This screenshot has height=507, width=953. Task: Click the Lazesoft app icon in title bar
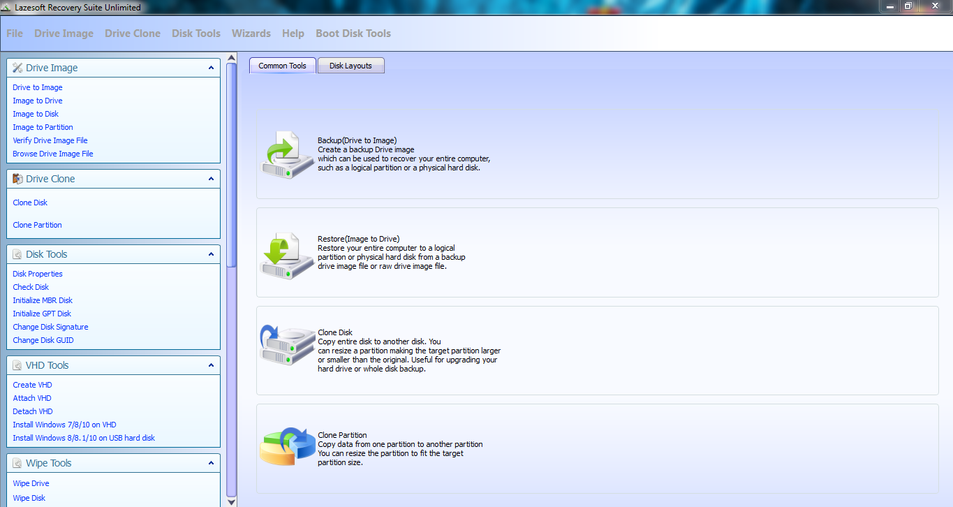point(6,8)
